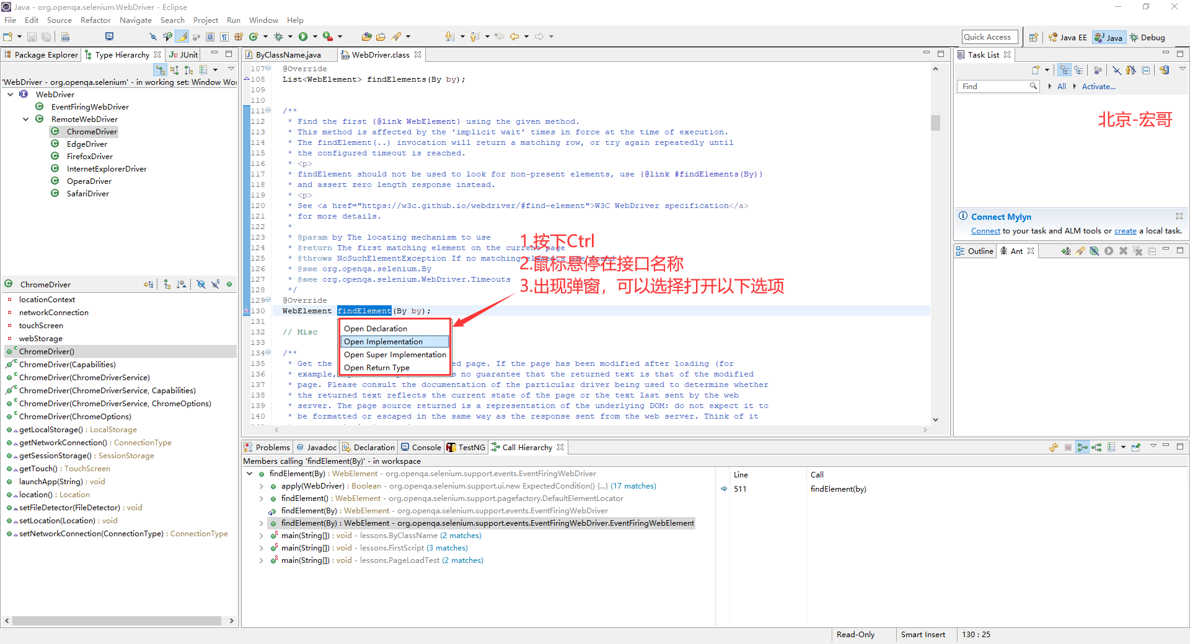1190x644 pixels.
Task: Click Synchronize Changed icon in Task List
Action: 1164,70
